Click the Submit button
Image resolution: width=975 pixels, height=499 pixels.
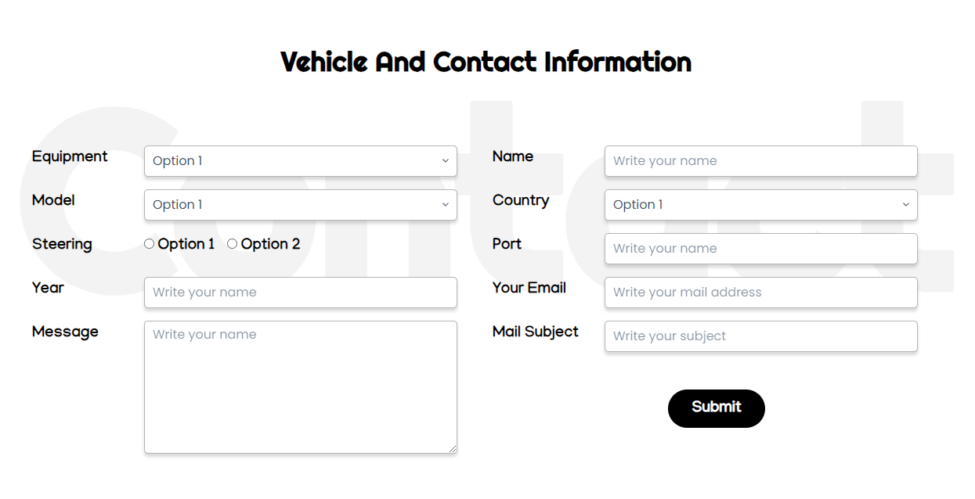(716, 408)
